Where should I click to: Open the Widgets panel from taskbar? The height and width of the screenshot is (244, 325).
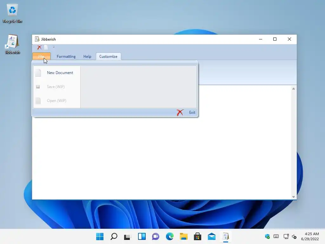pyautogui.click(x=142, y=236)
